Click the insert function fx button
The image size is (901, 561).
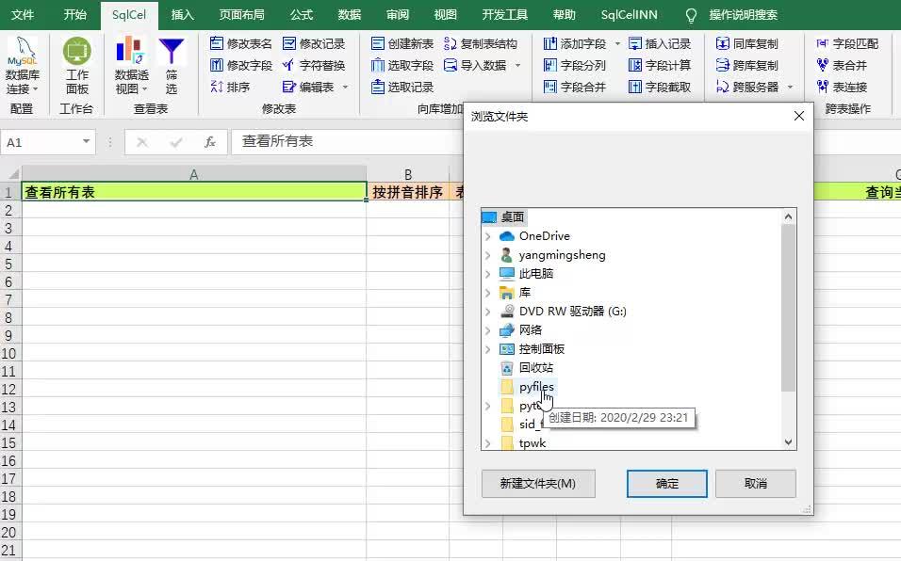click(x=210, y=142)
